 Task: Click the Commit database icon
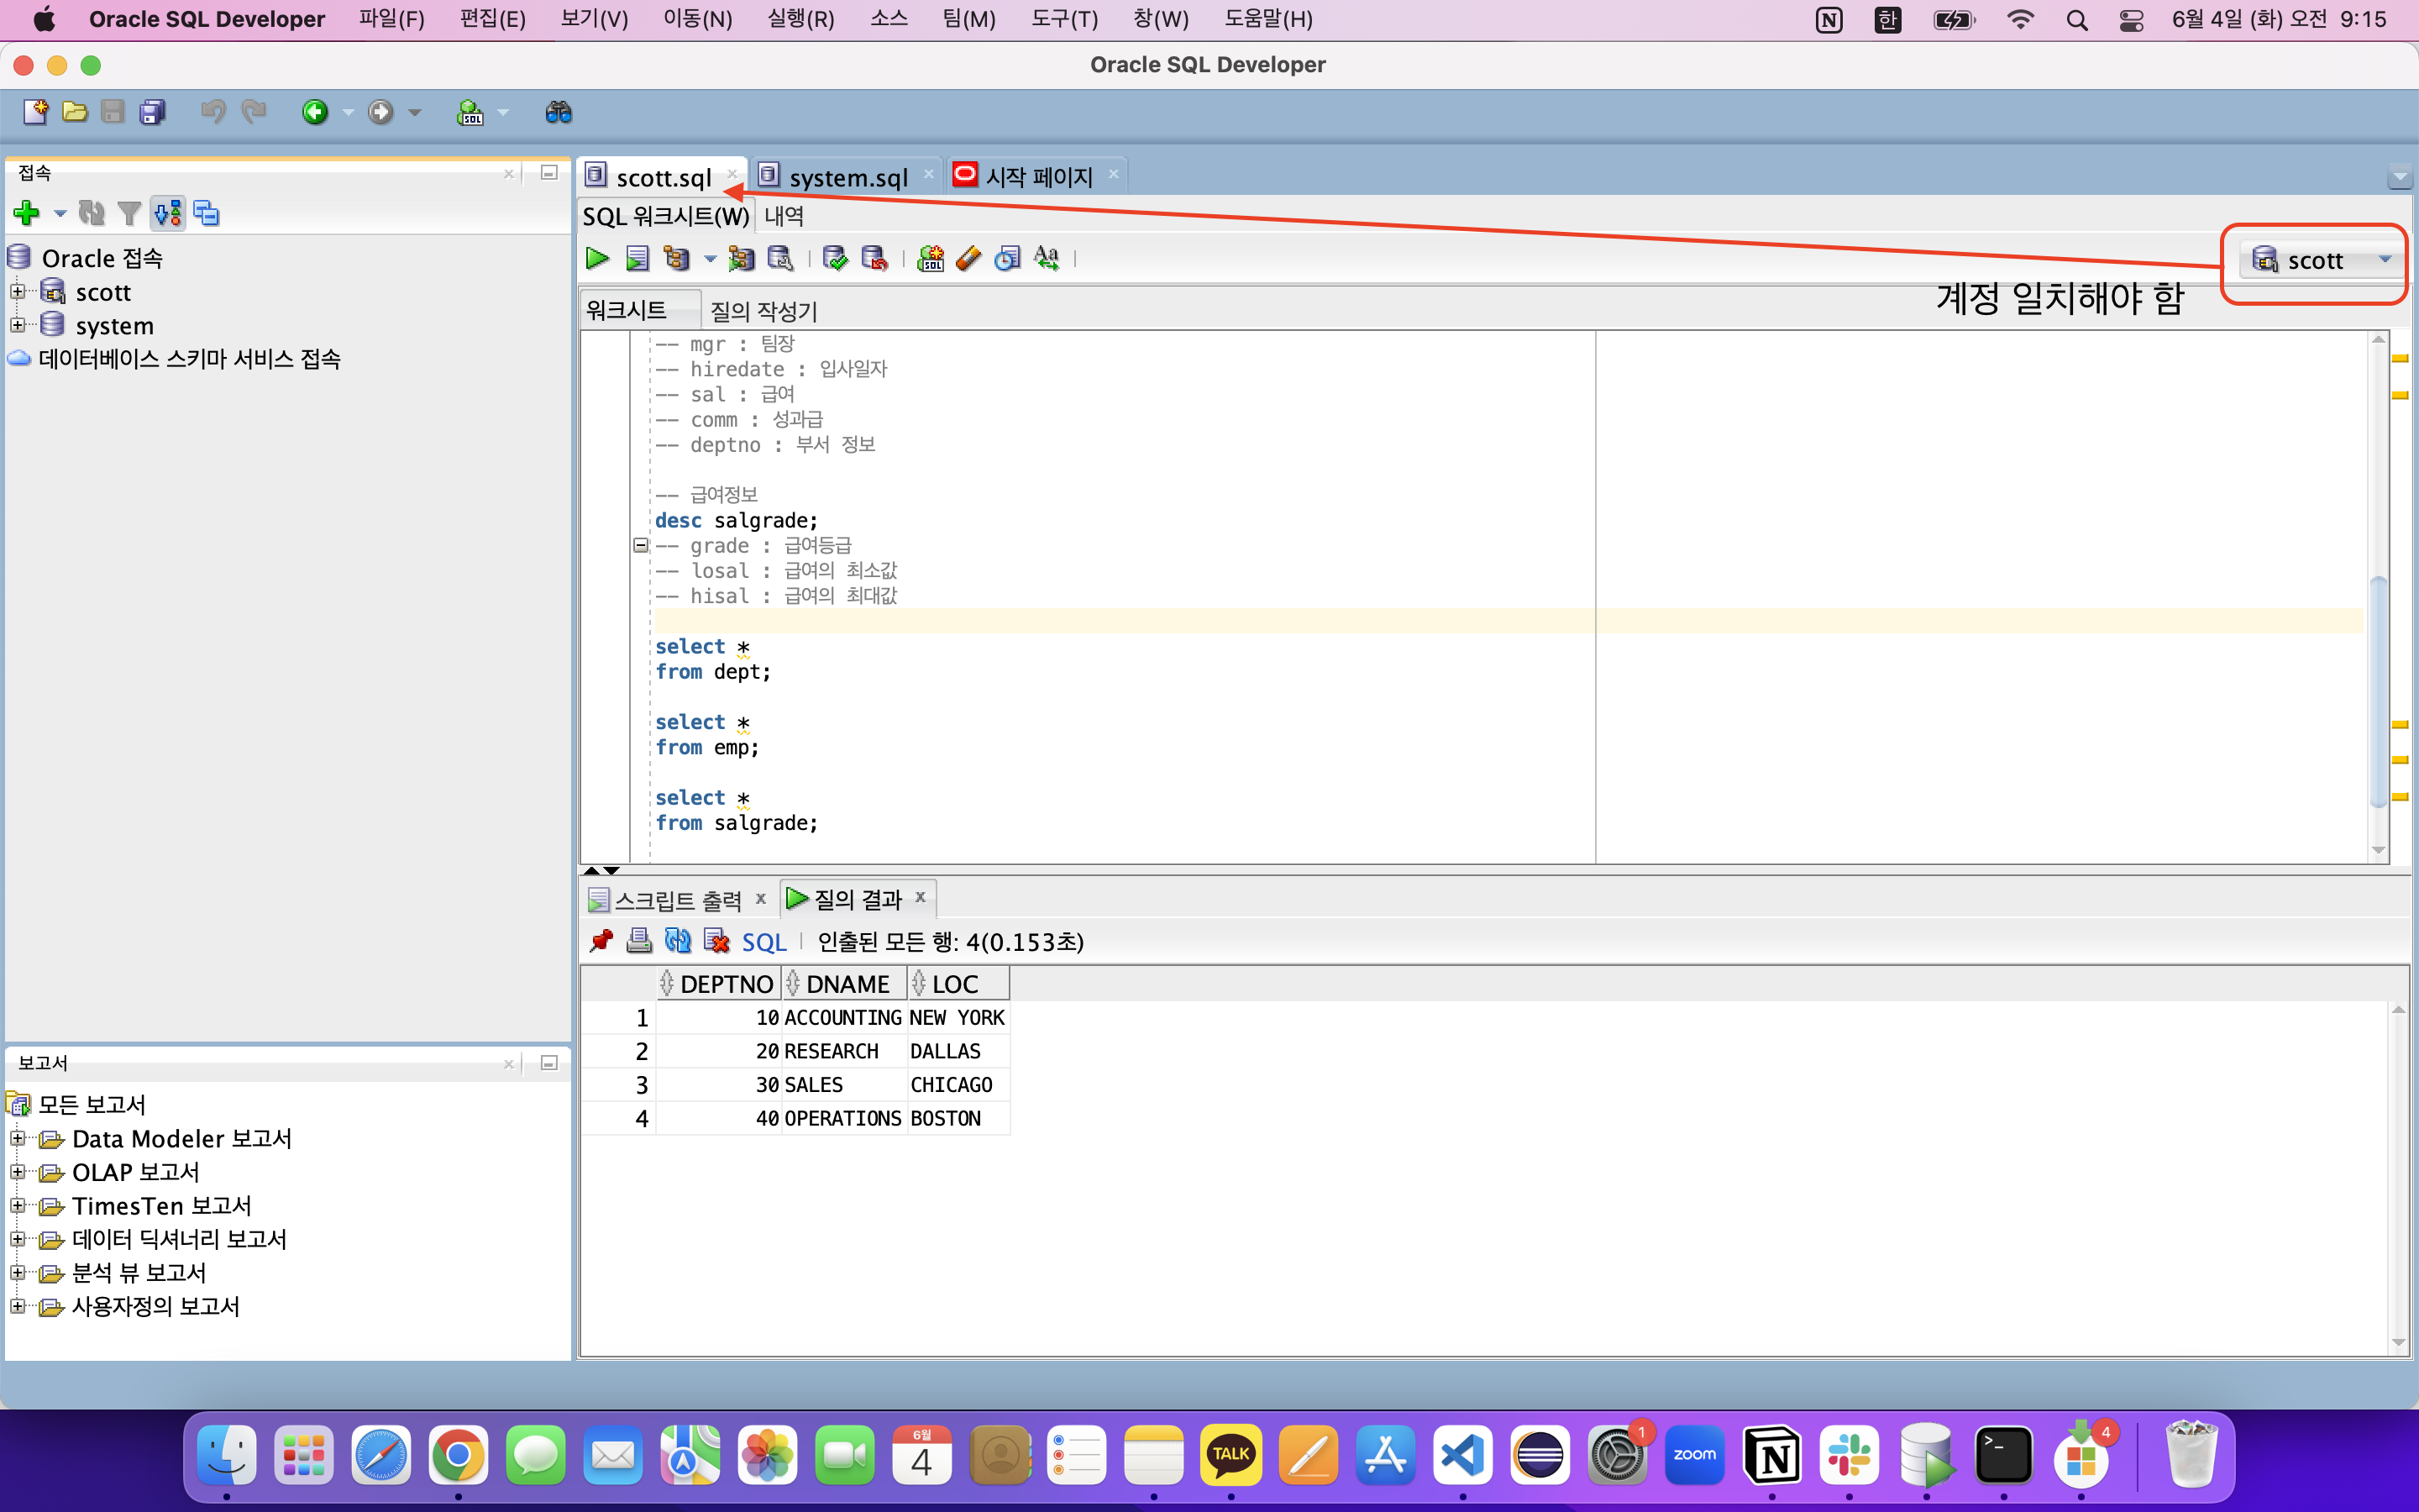(x=835, y=259)
